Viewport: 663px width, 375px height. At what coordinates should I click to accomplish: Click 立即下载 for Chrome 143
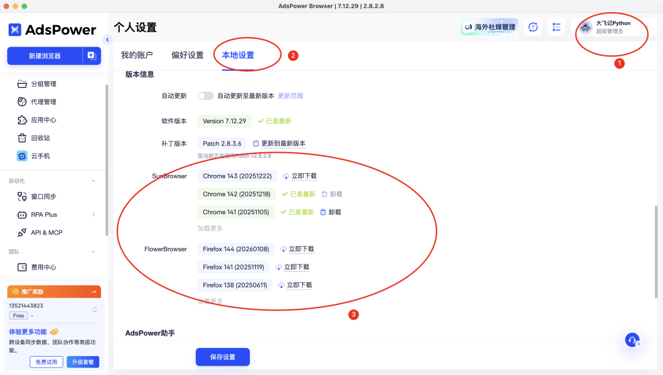304,176
